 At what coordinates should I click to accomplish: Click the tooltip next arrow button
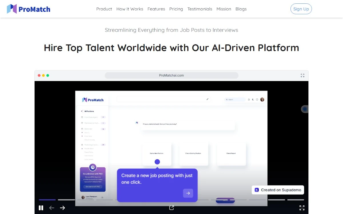click(x=188, y=193)
